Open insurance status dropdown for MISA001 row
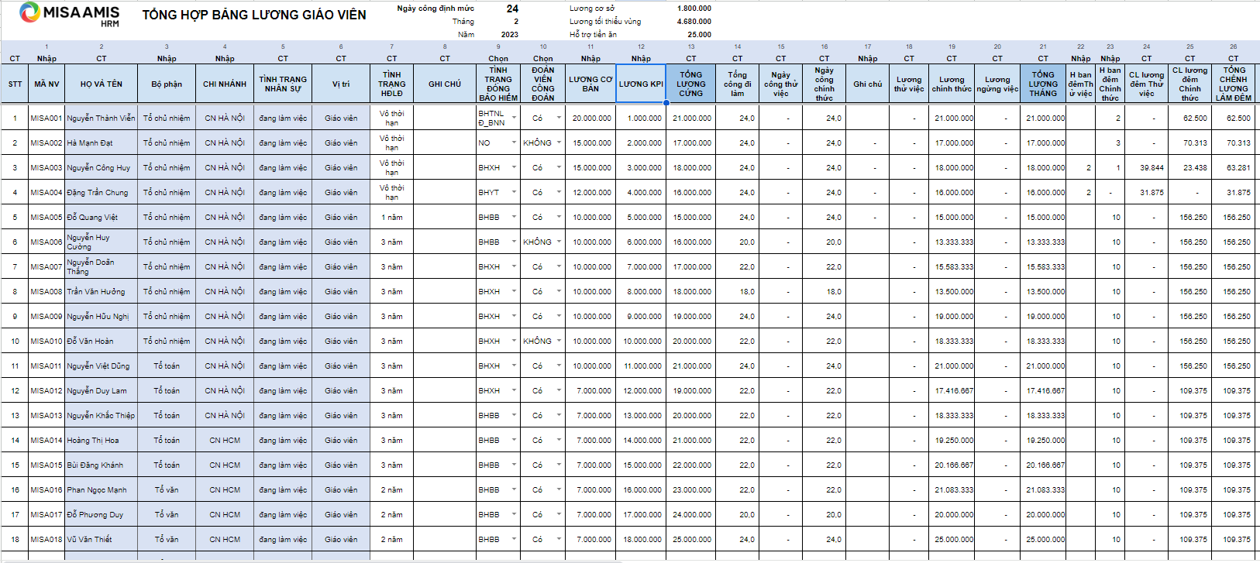 tap(514, 118)
